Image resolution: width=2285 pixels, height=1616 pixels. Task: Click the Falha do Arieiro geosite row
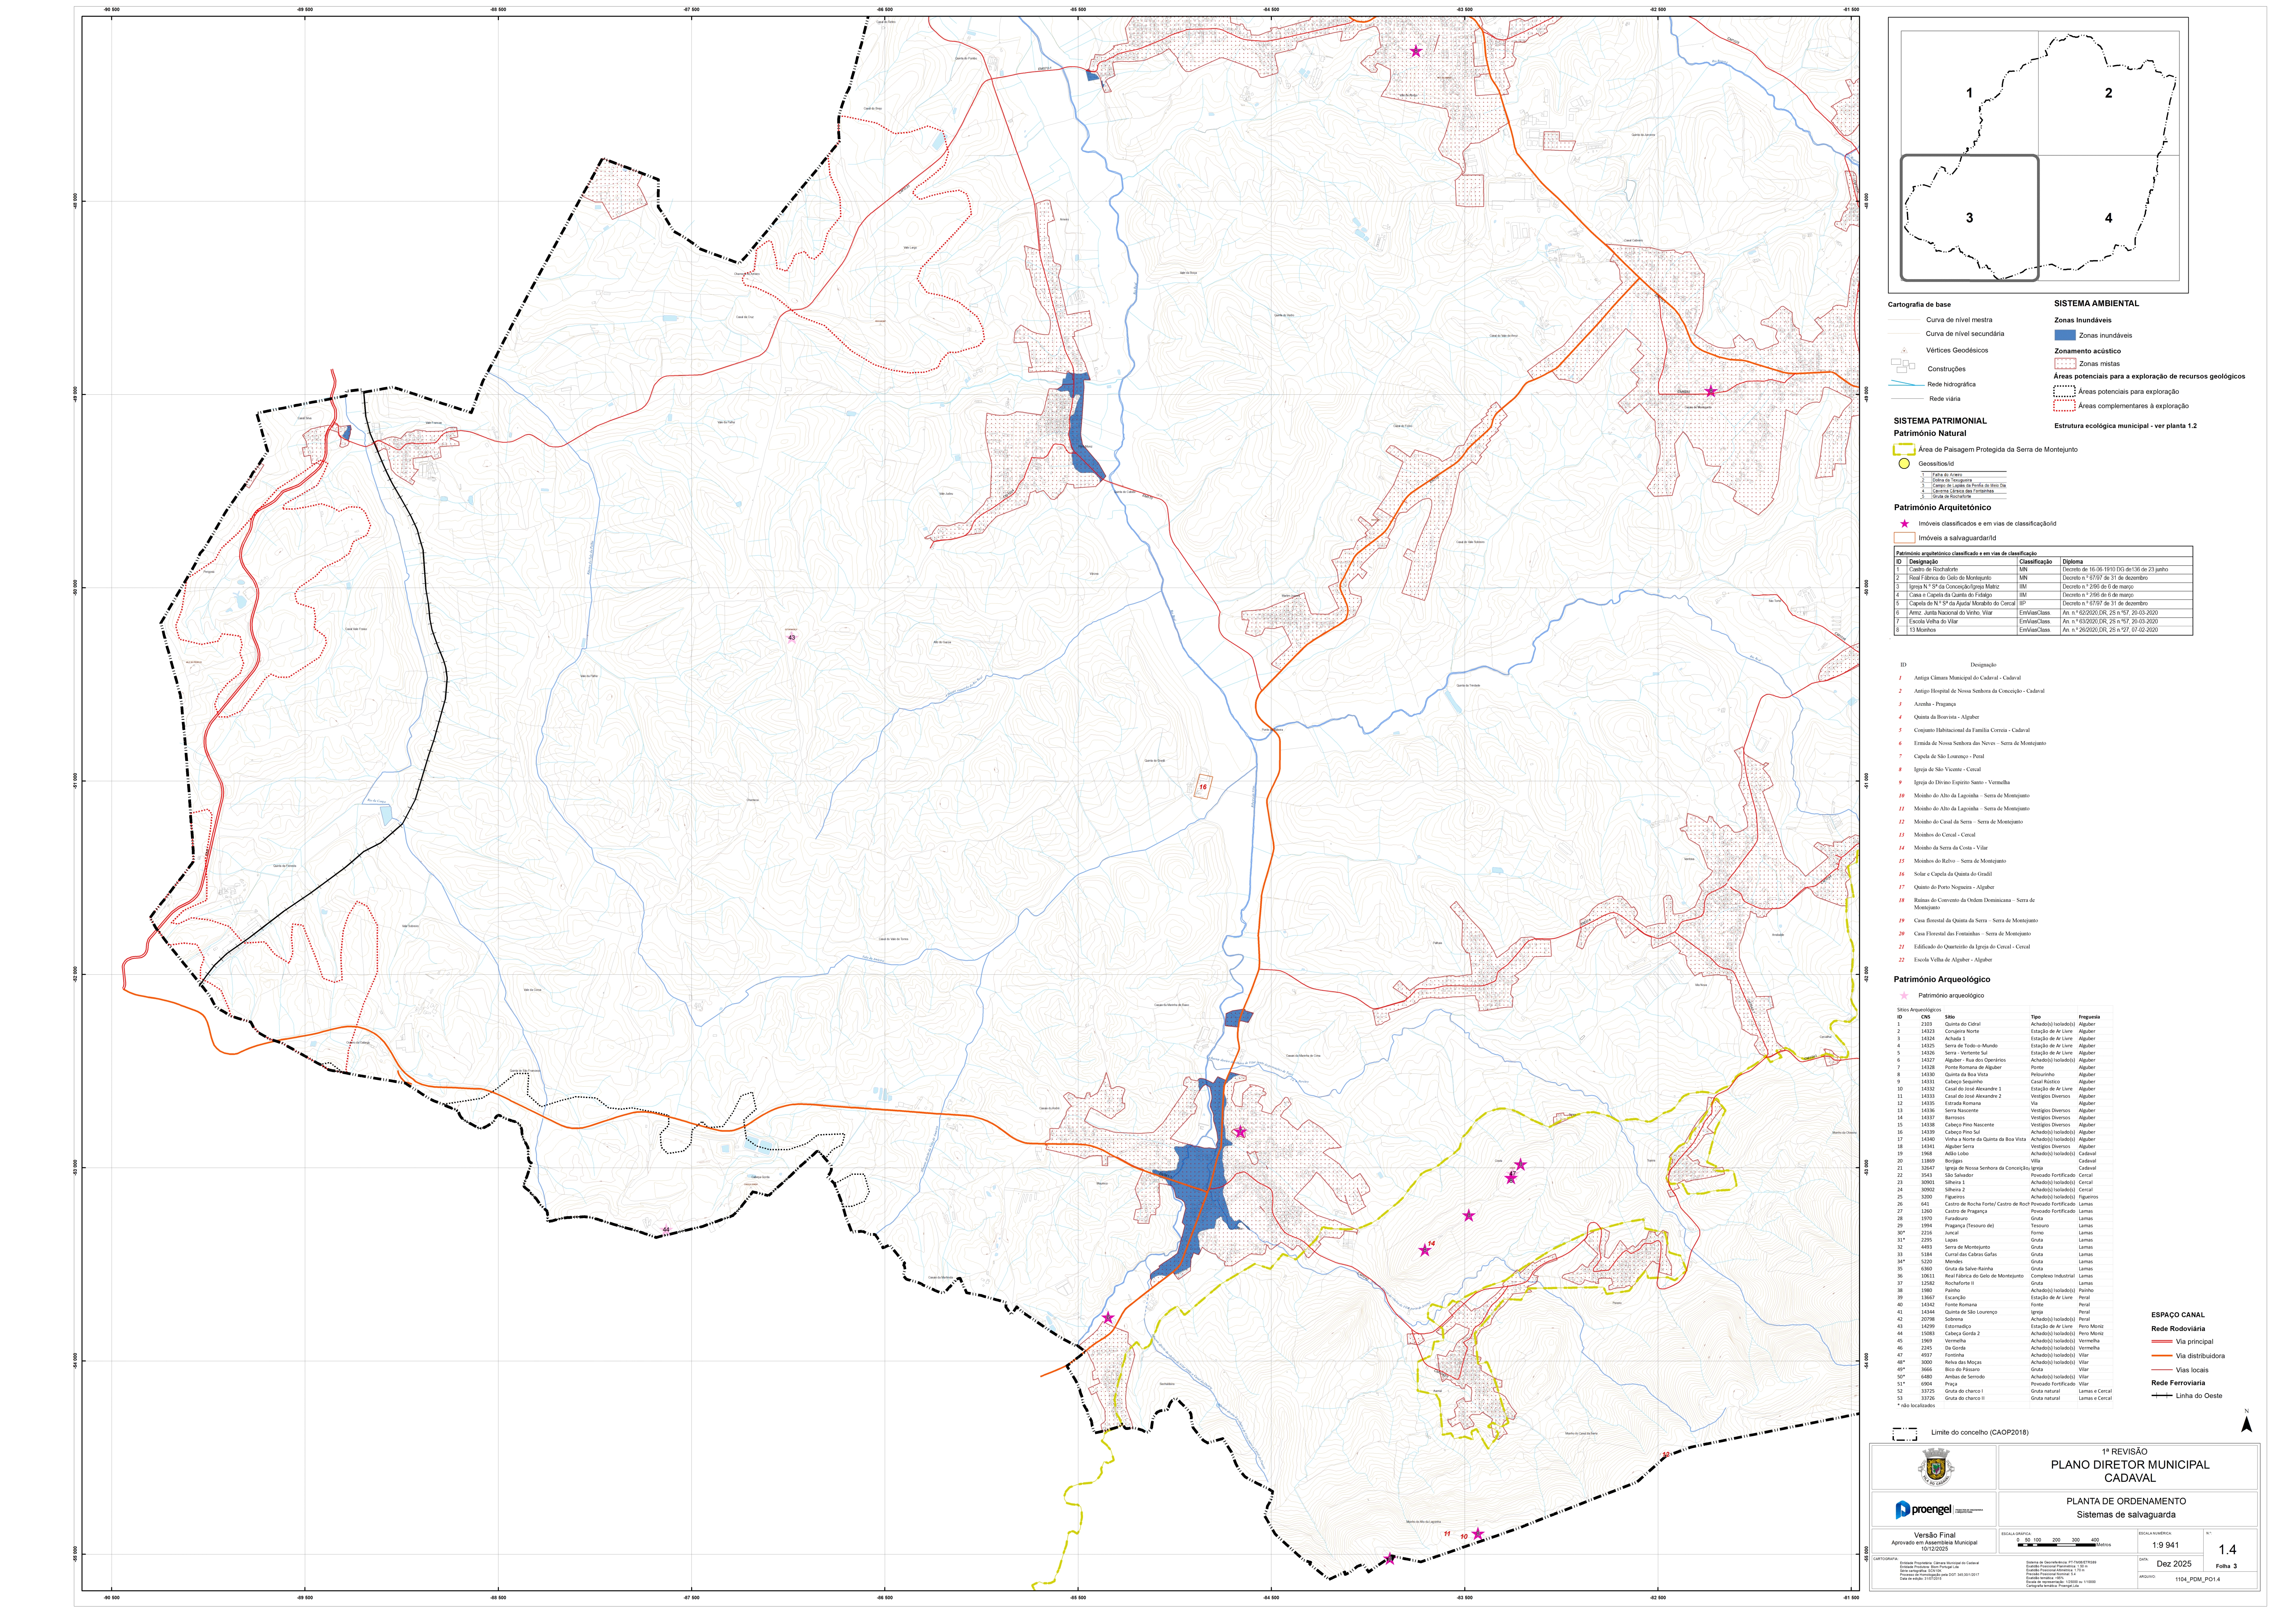pos(1963,475)
